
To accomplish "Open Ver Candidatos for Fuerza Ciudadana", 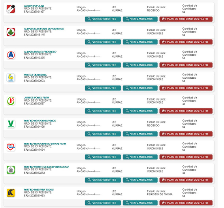I will 140,88.
